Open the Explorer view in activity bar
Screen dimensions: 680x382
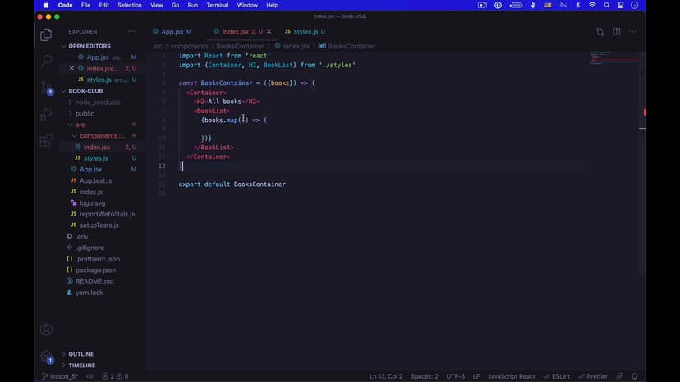tap(46, 34)
